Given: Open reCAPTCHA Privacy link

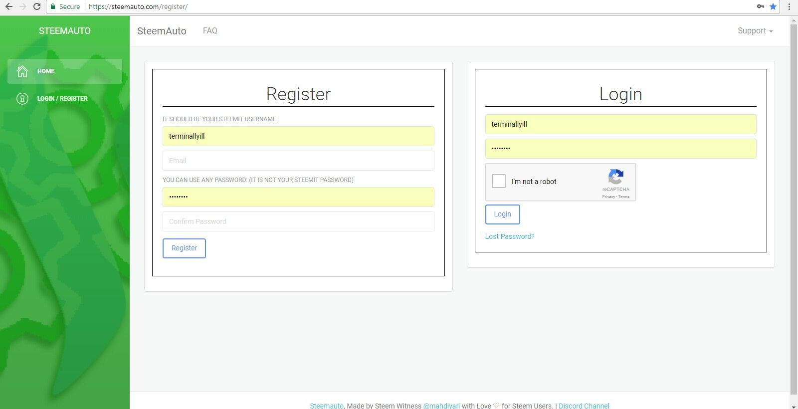Looking at the screenshot, I should [608, 197].
